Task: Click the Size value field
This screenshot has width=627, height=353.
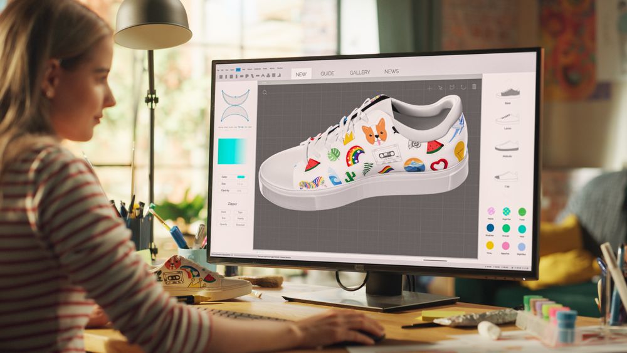Action: tap(240, 184)
